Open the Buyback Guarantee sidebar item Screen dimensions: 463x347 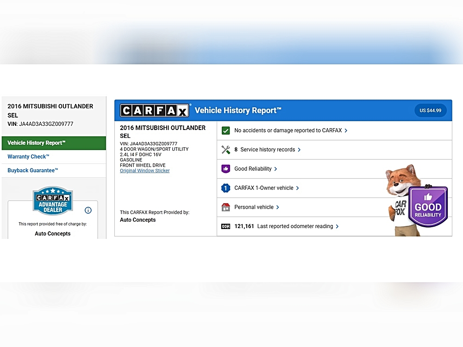(33, 170)
